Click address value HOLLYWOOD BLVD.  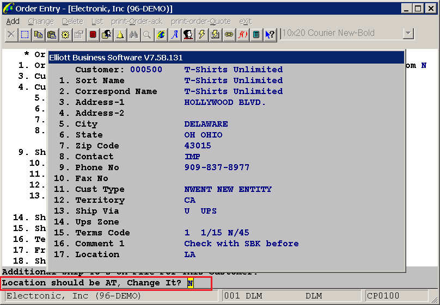click(x=225, y=102)
